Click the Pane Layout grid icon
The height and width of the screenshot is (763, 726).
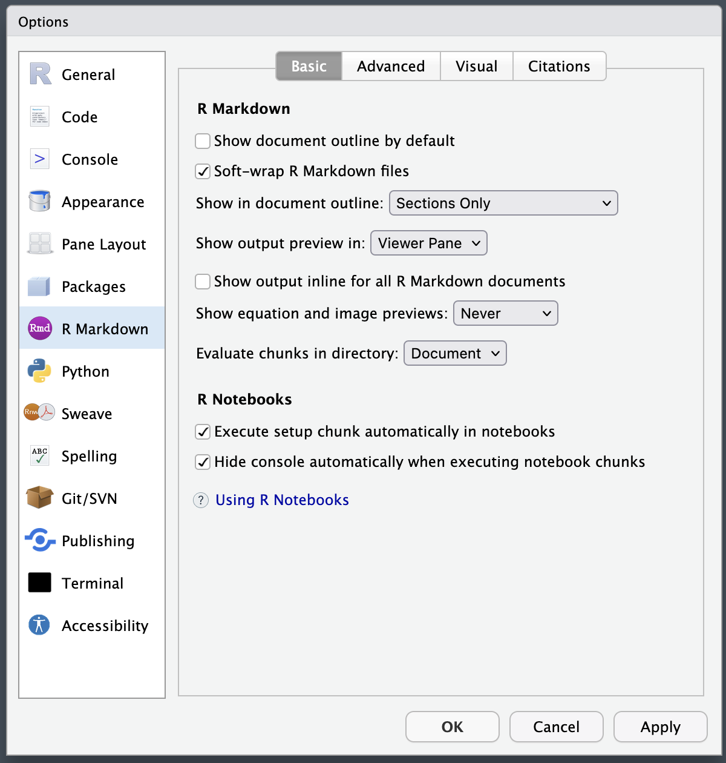tap(40, 243)
